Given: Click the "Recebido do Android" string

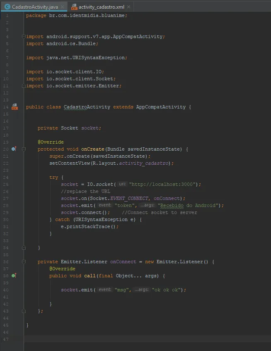Looking at the screenshot, I should 188,205.
